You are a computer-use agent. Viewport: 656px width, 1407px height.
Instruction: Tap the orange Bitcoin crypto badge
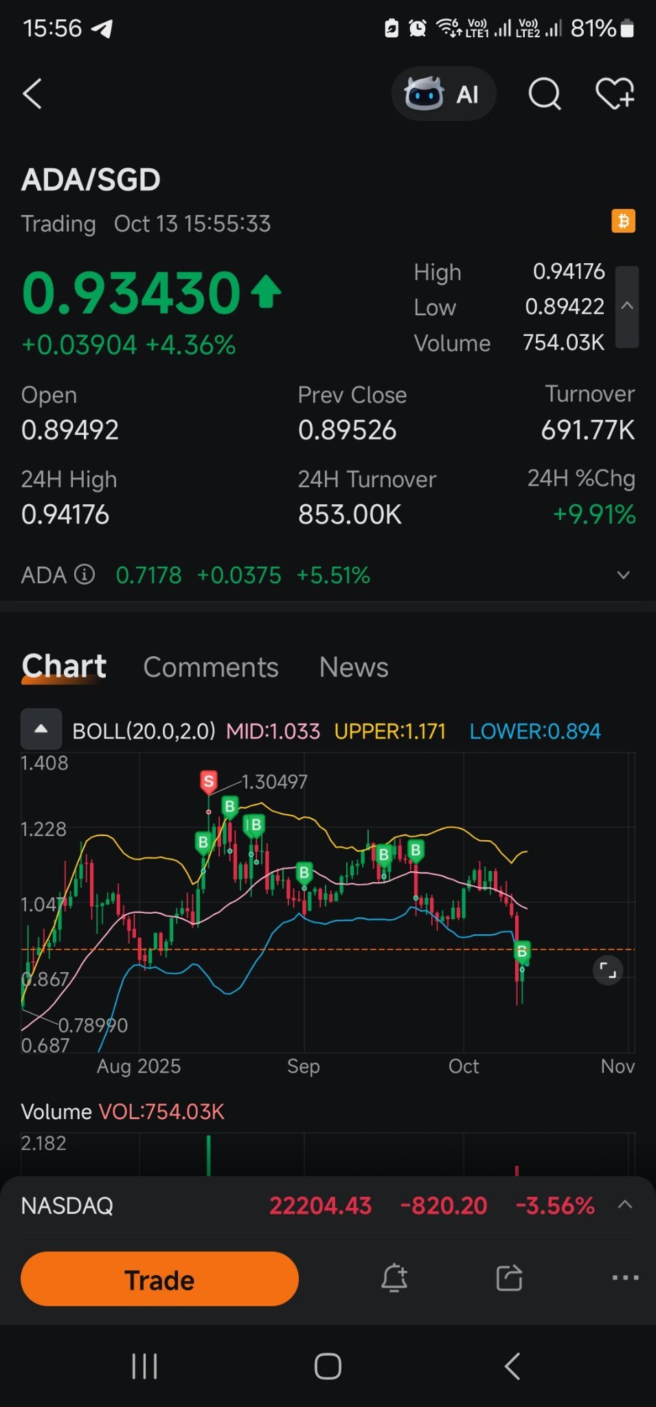click(x=623, y=221)
